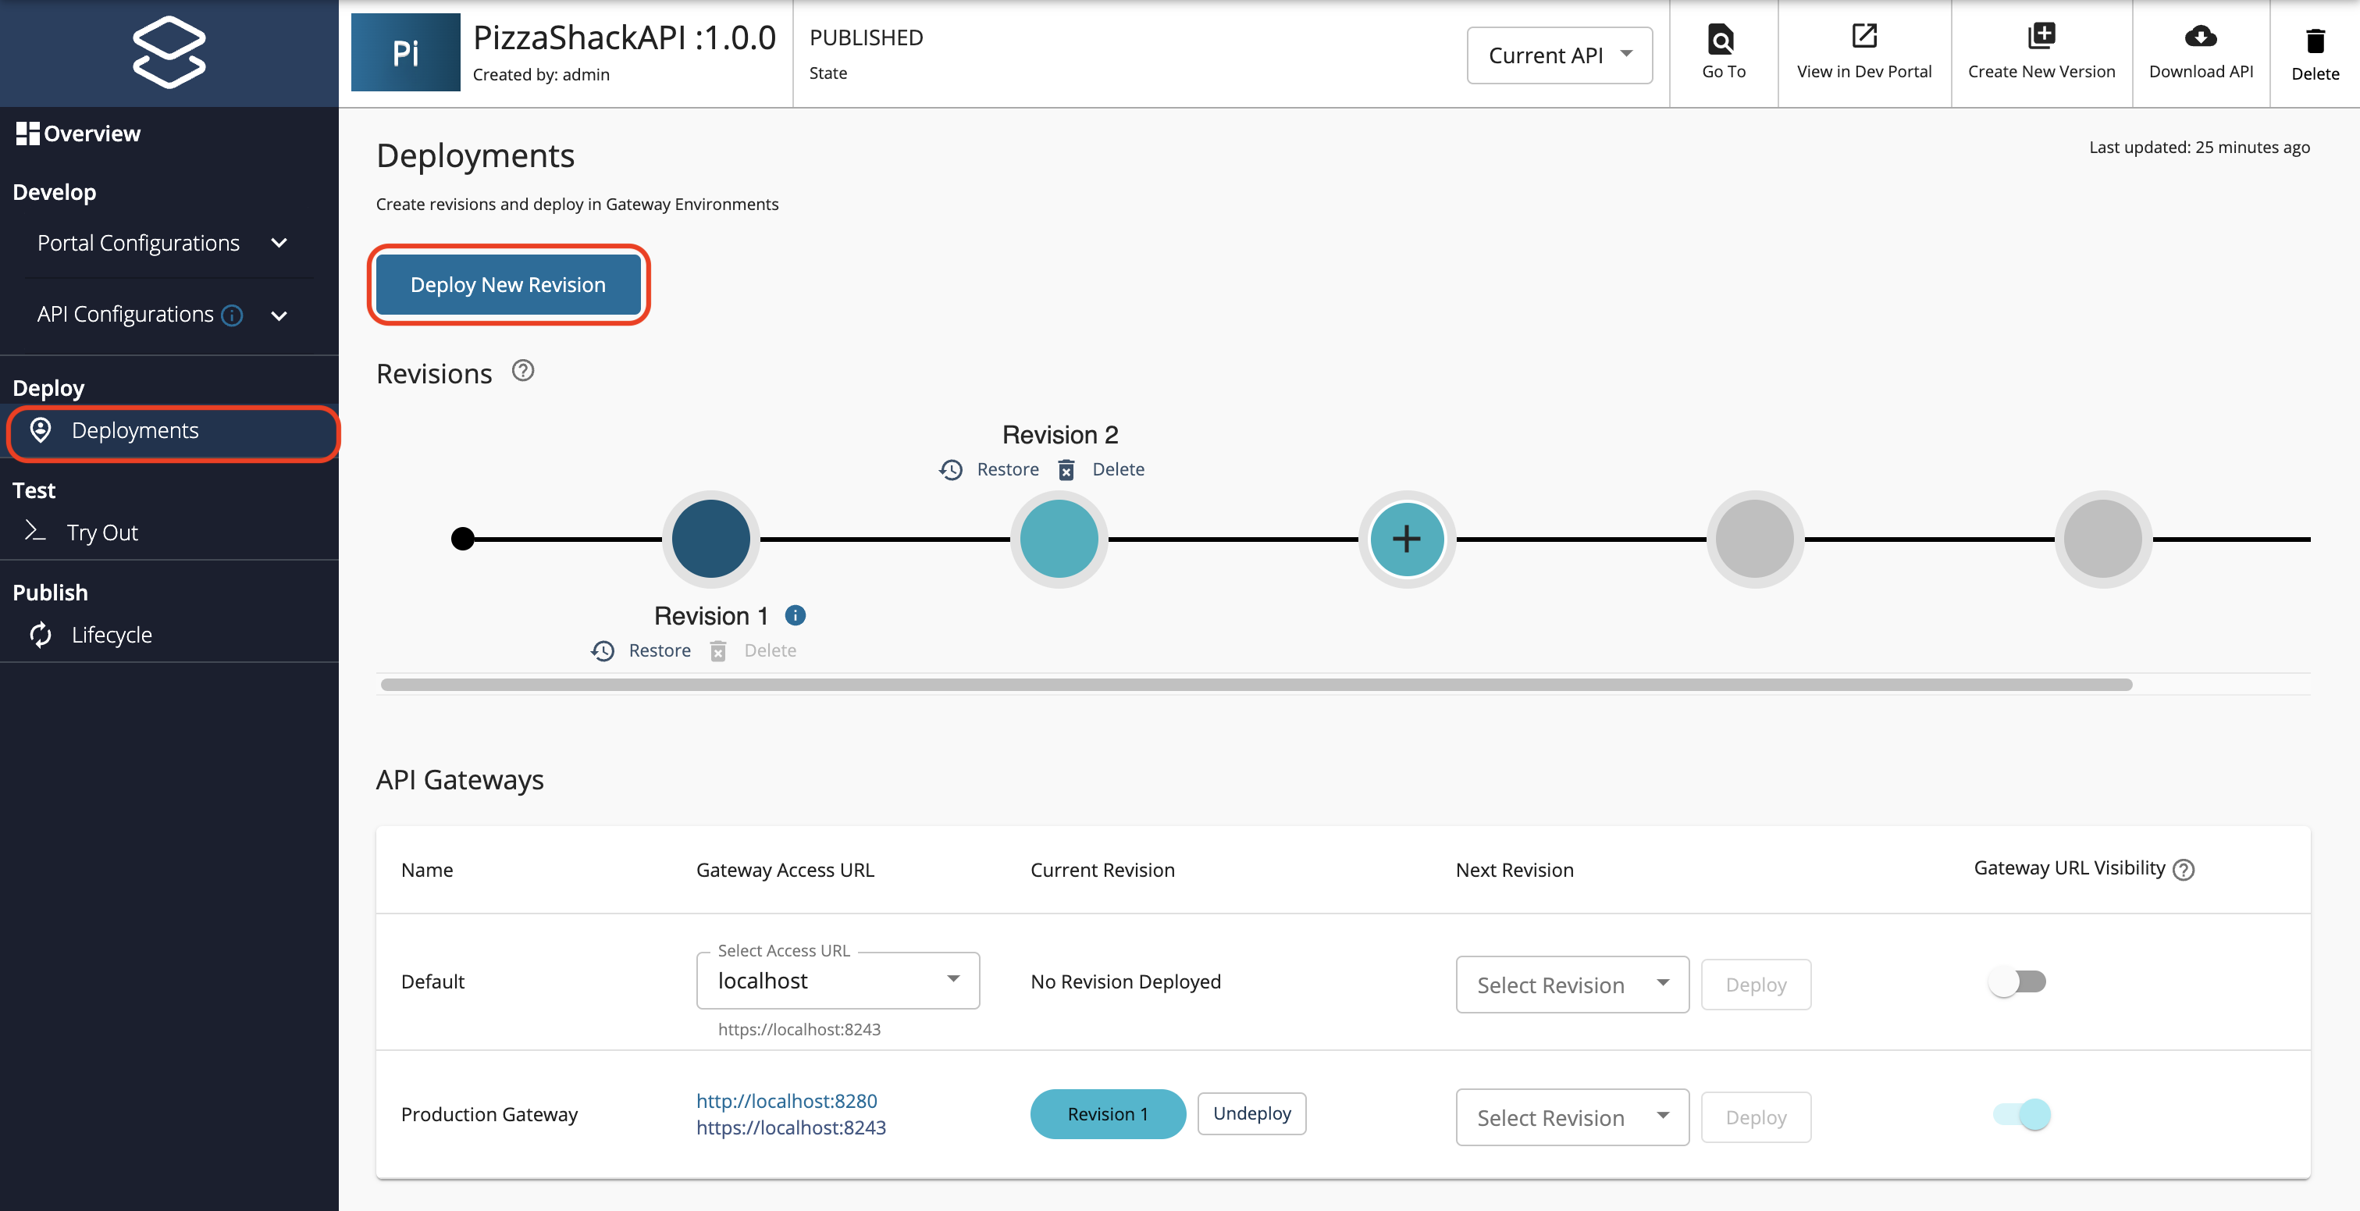Click the Download API cloud icon

point(2202,38)
